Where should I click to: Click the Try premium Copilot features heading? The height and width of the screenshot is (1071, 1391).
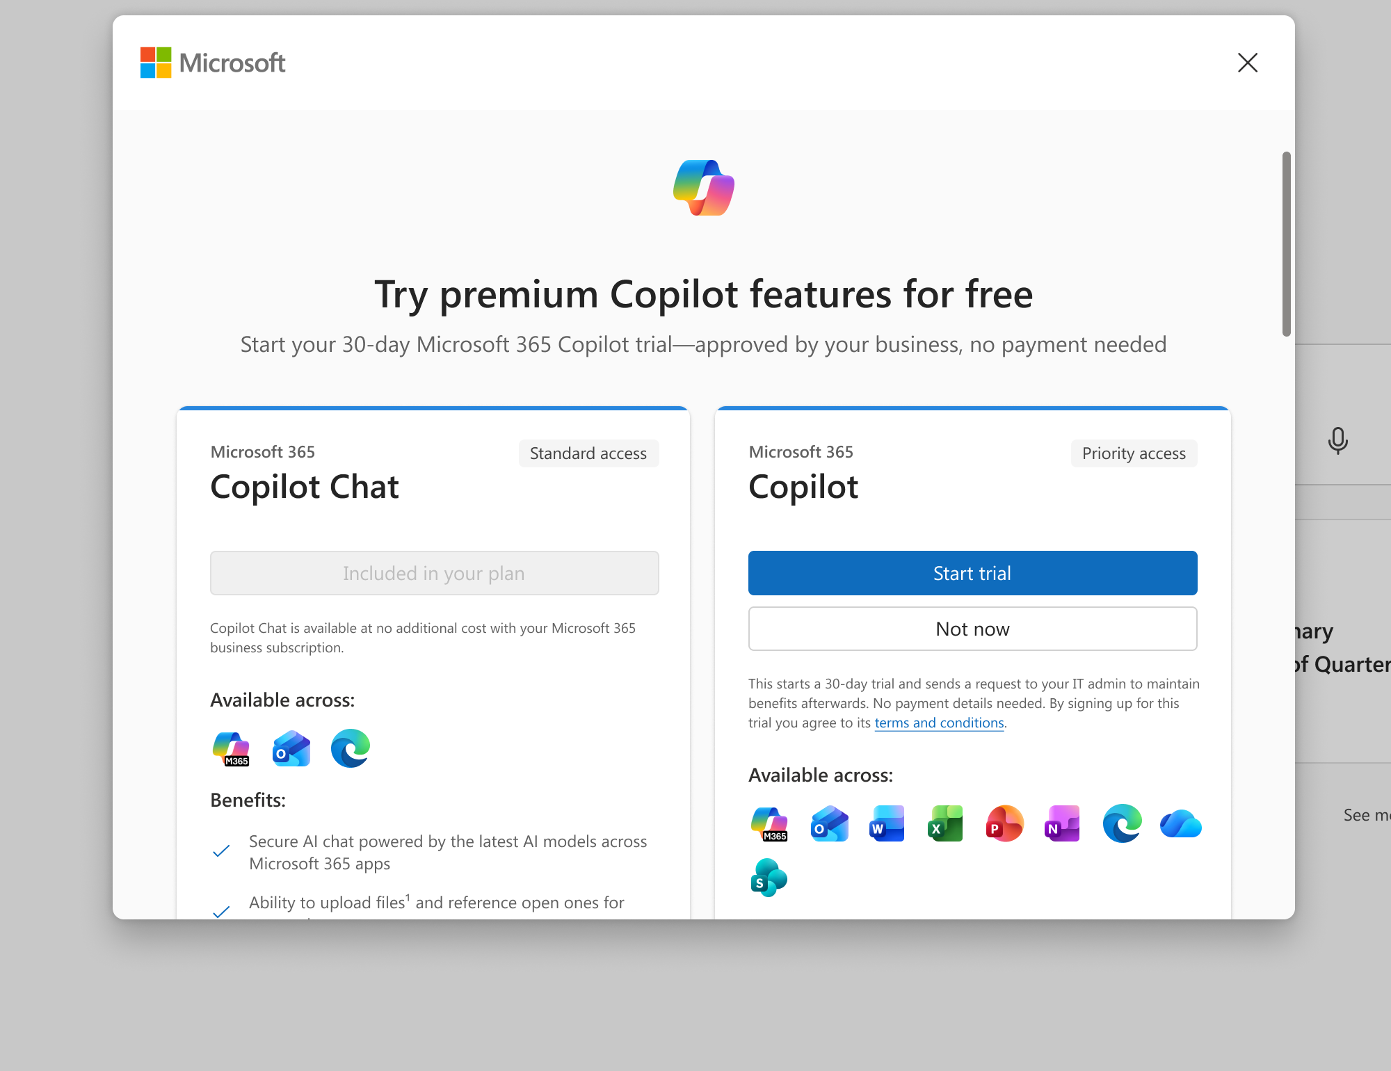[704, 293]
